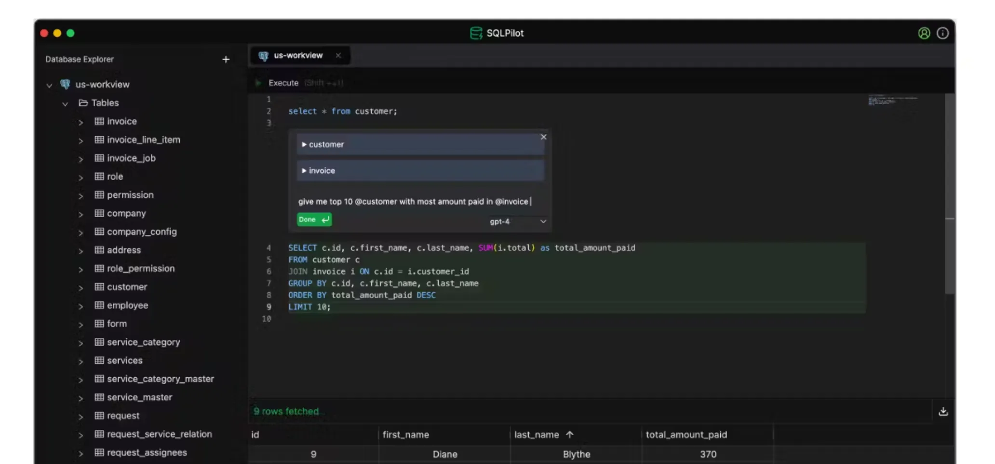
Task: Click the request table icon
Action: tap(99, 415)
